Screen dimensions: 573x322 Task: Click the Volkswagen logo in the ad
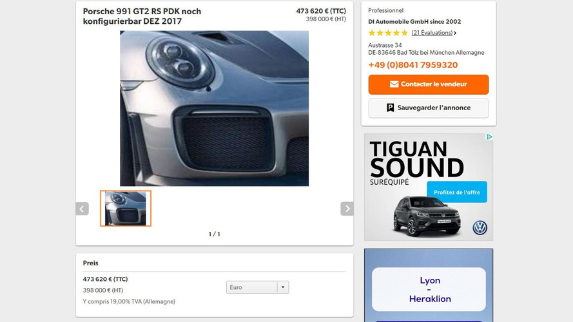480,228
